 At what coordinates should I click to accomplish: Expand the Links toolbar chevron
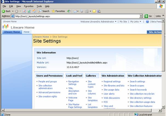click(163, 16)
